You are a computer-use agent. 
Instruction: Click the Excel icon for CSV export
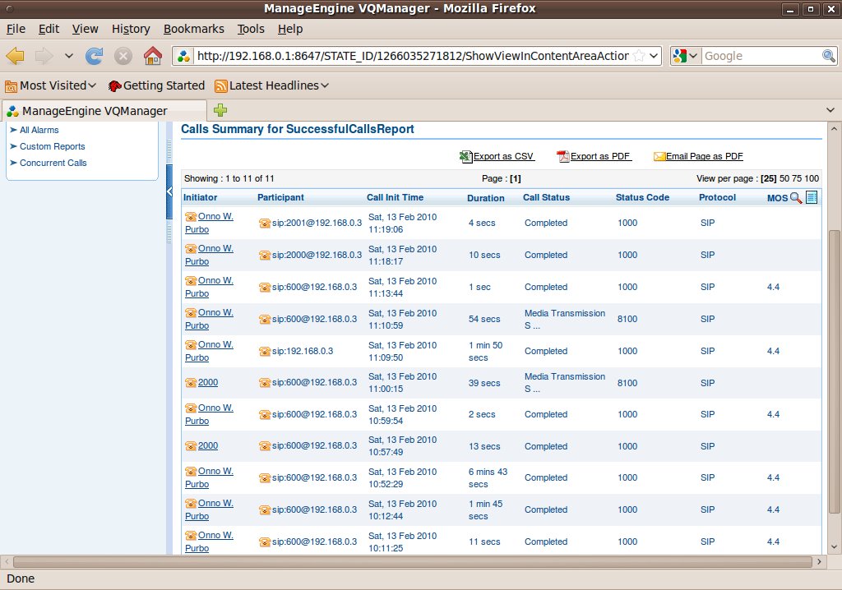465,156
